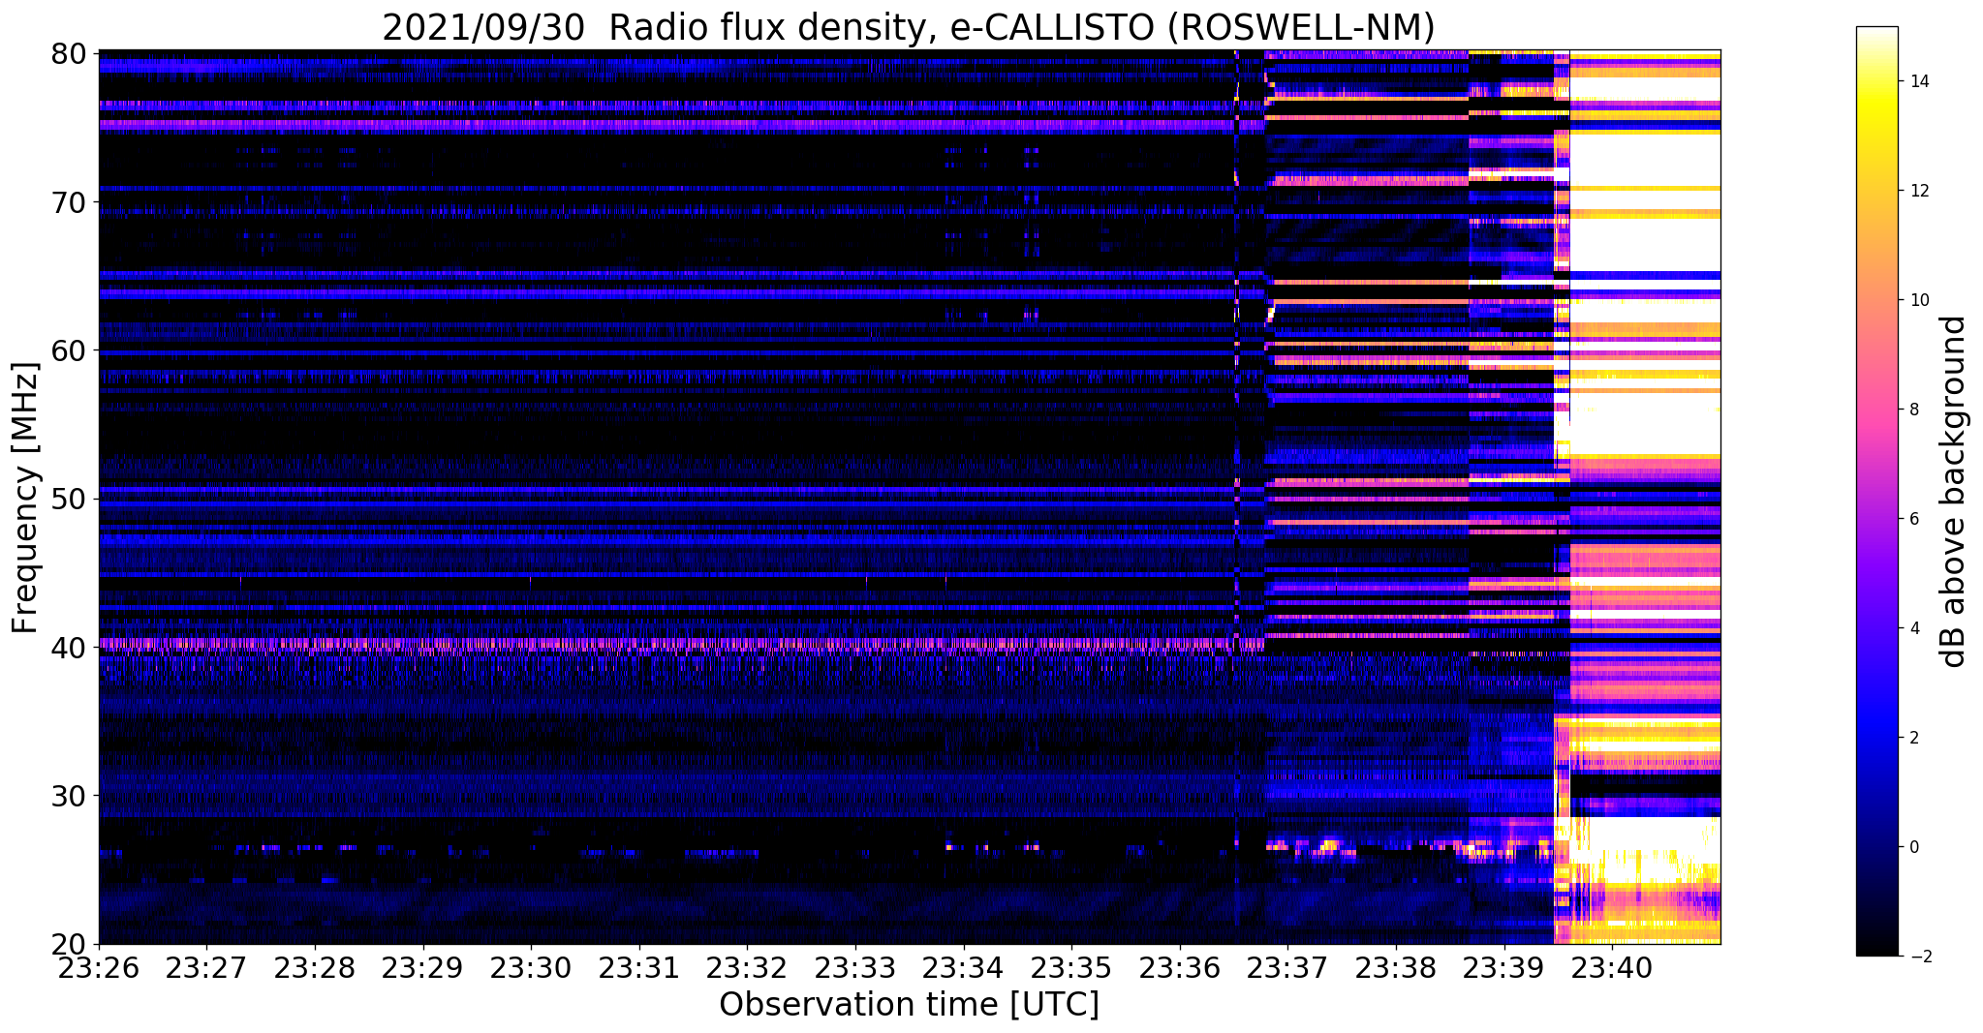The width and height of the screenshot is (1983, 1033).
Task: Click the 20 MHz frequency tick label
Action: [x=67, y=944]
